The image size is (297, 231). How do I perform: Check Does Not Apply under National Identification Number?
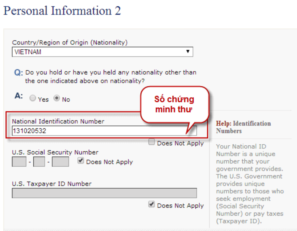(152, 143)
